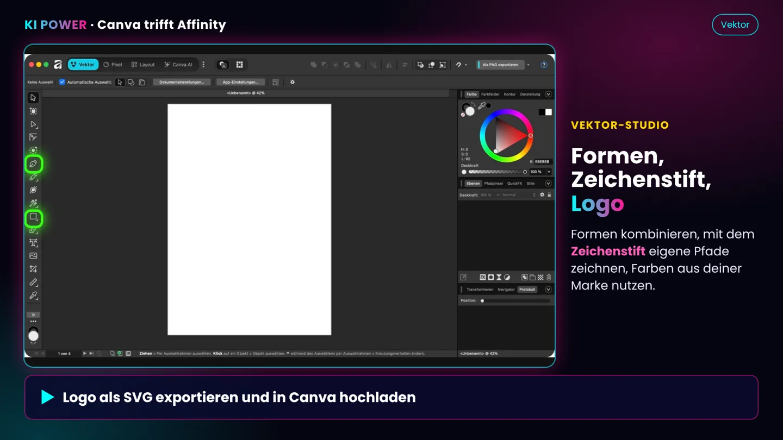
Task: Toggle the overlapping-shapes selection mode button
Action: click(131, 82)
